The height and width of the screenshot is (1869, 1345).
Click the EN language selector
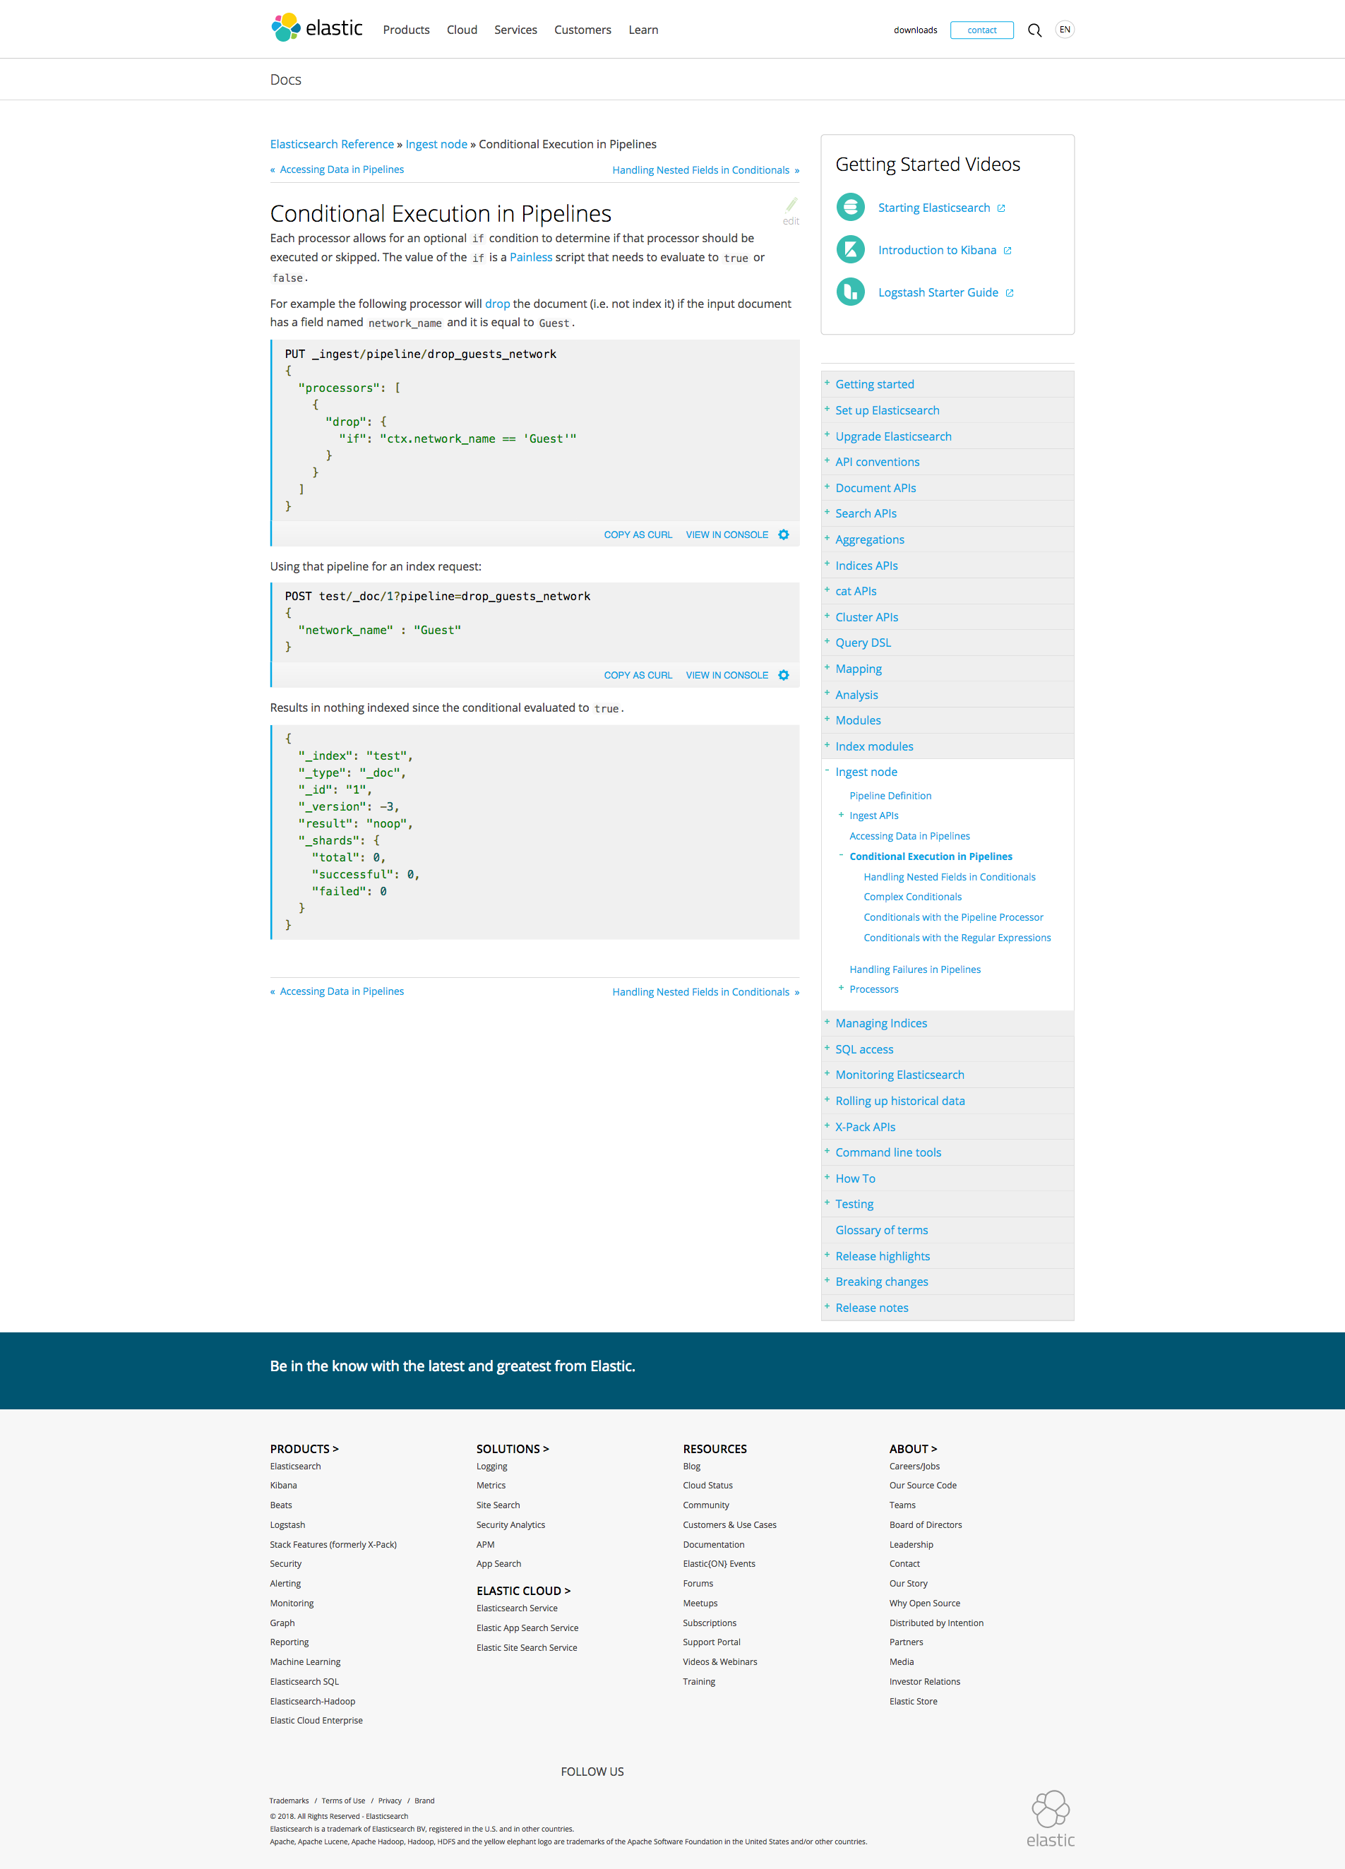pos(1065,30)
